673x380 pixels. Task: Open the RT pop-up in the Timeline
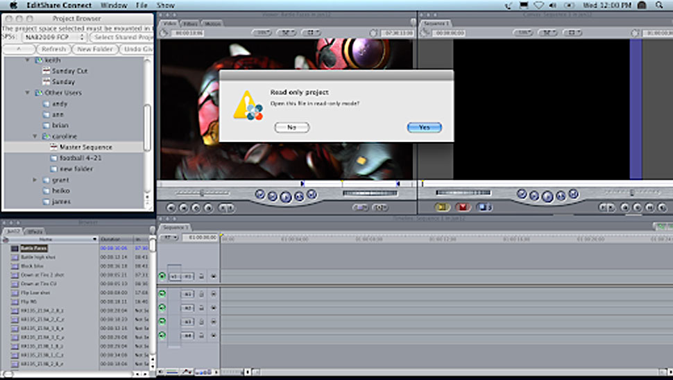[169, 237]
